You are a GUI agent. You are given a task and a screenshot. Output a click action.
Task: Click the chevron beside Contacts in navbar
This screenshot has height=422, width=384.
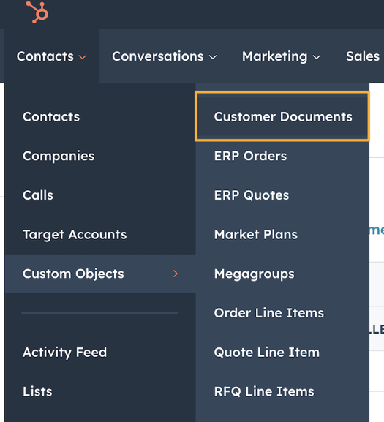tap(83, 57)
